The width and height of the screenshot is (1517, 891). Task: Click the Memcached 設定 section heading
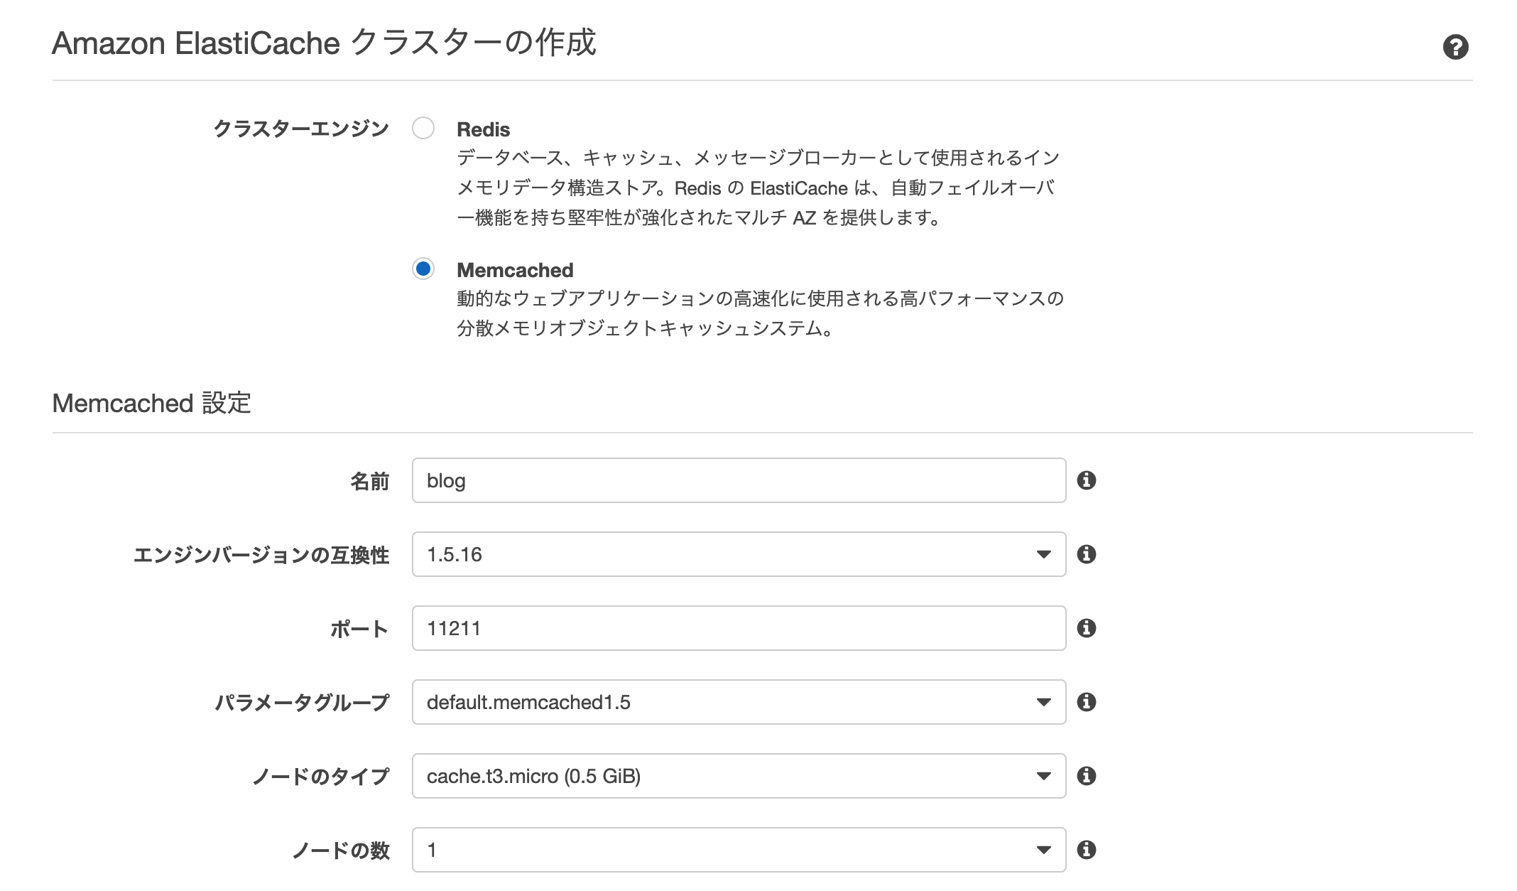151,403
